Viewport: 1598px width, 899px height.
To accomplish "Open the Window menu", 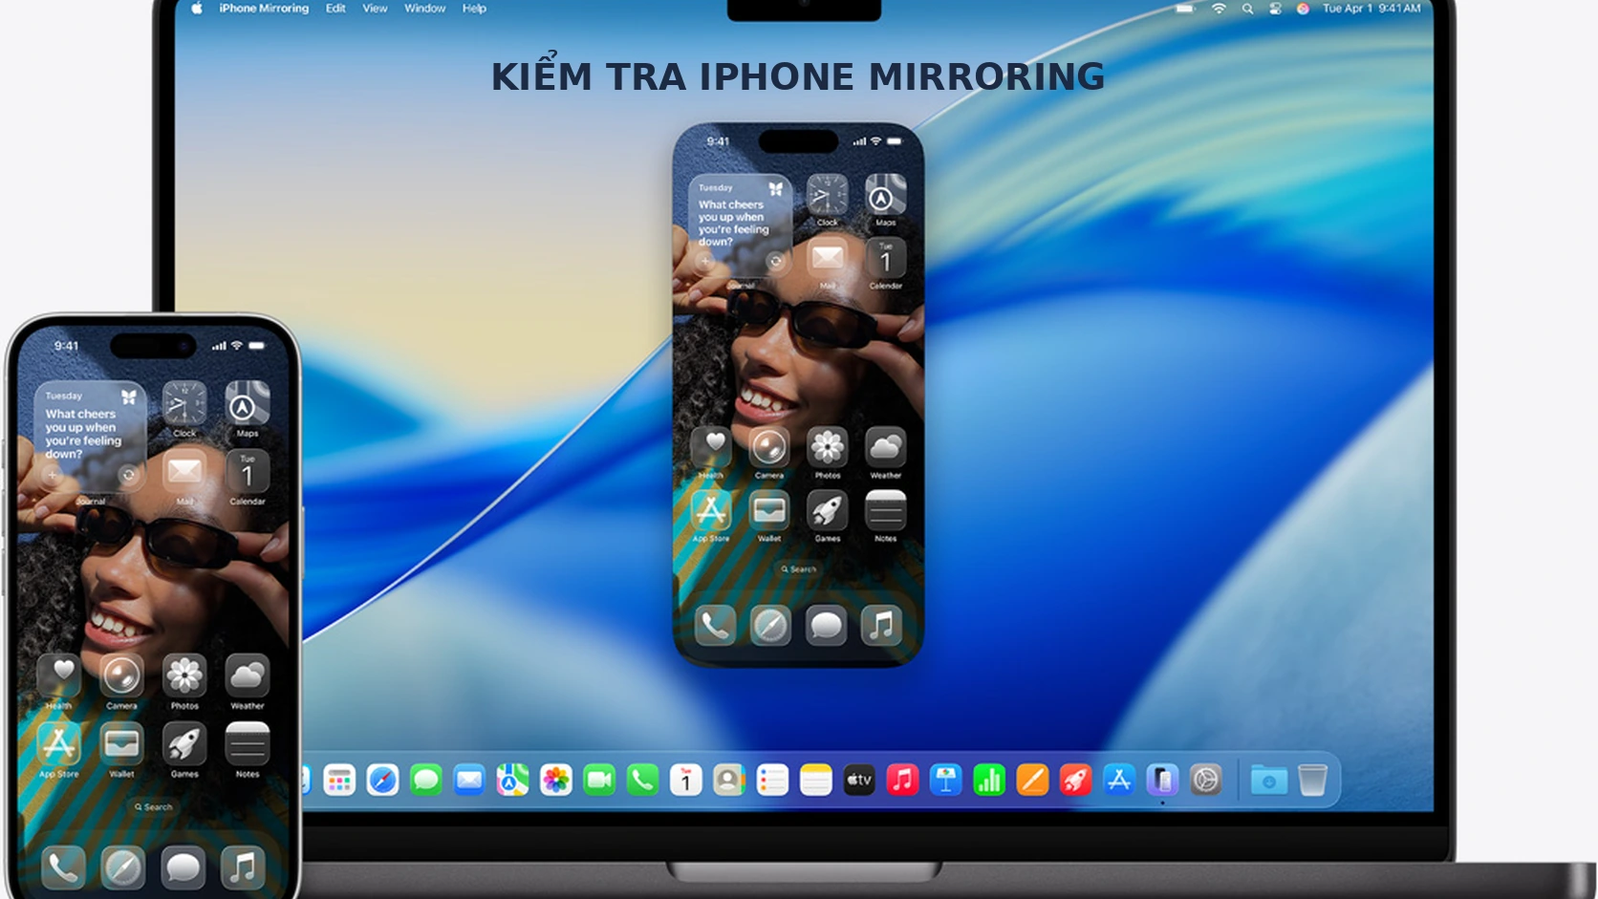I will 424,9.
